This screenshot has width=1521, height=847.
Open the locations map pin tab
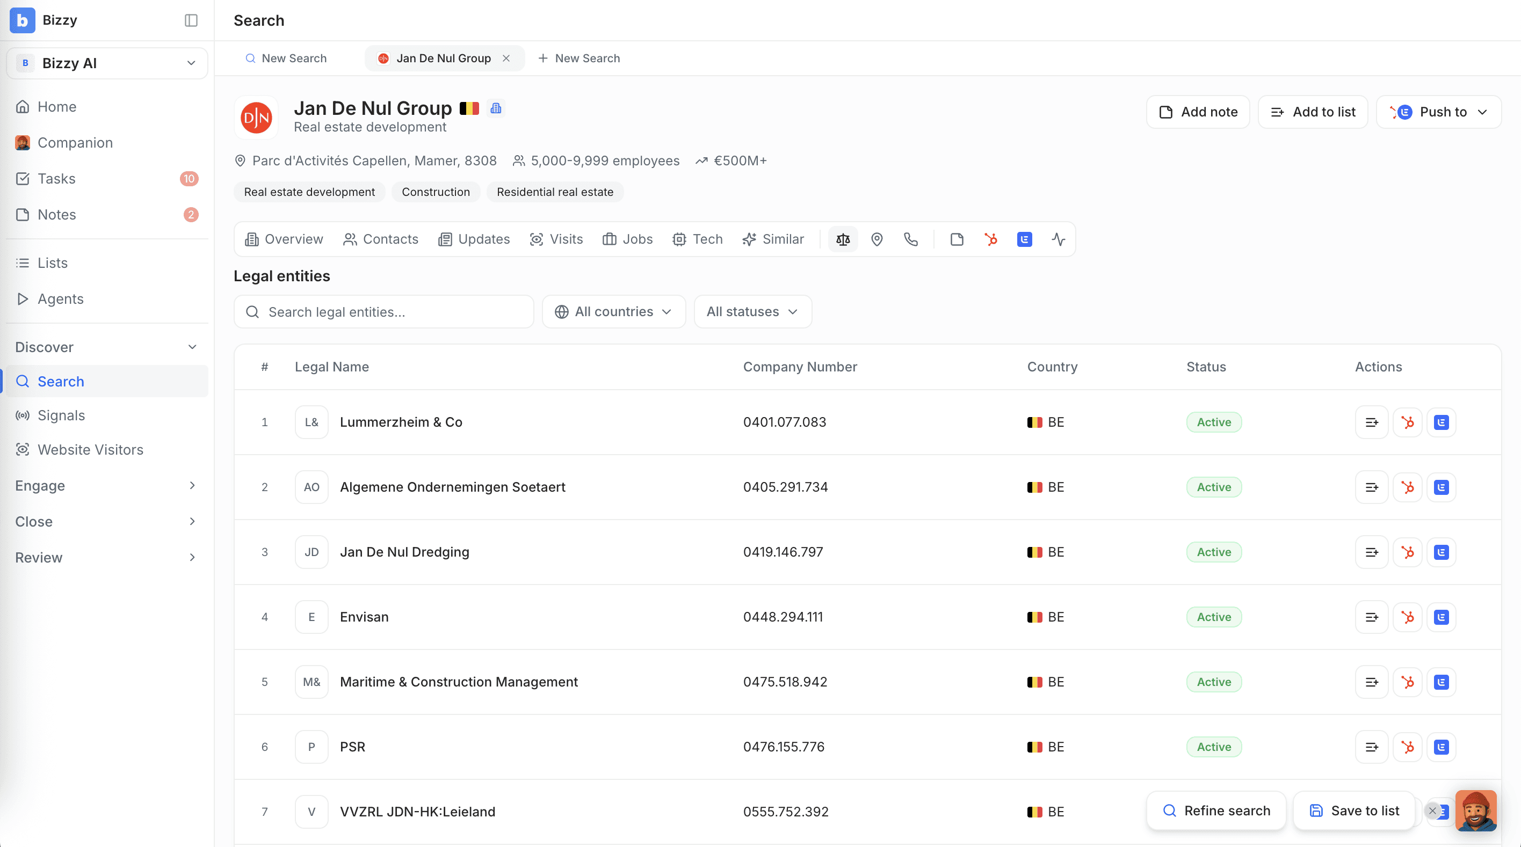click(877, 239)
